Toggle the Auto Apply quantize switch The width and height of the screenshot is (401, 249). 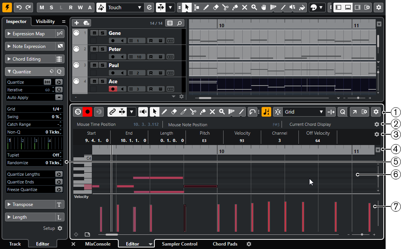pyautogui.click(x=59, y=97)
